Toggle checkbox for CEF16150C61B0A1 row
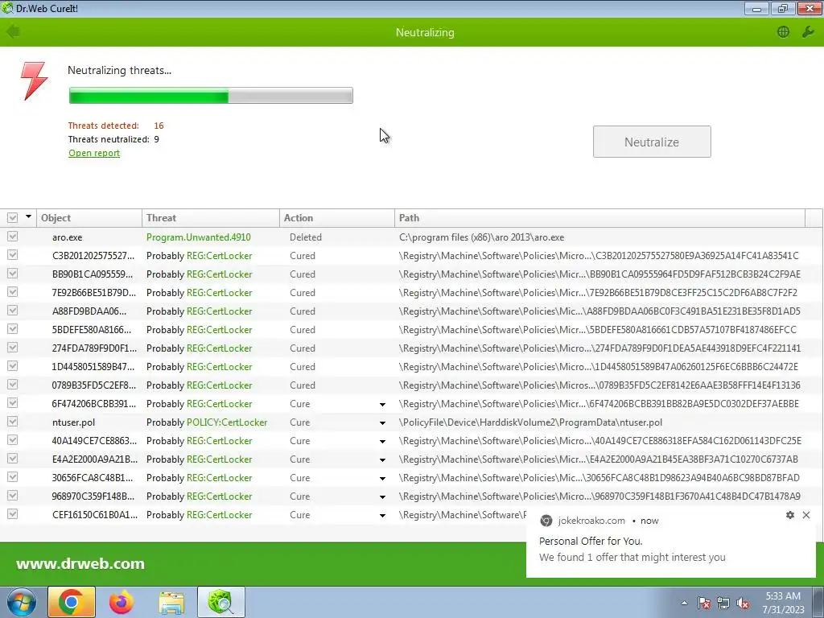The height and width of the screenshot is (618, 824). pos(13,514)
